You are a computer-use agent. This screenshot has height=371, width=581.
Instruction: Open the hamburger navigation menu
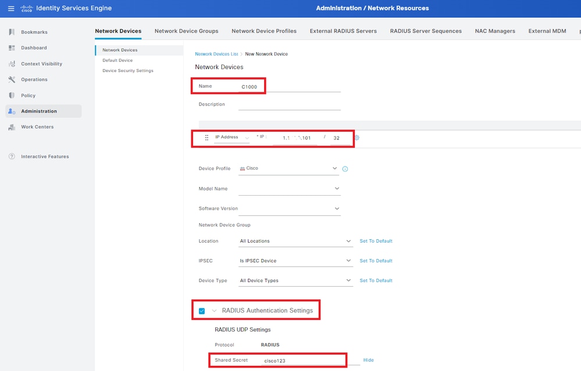11,8
